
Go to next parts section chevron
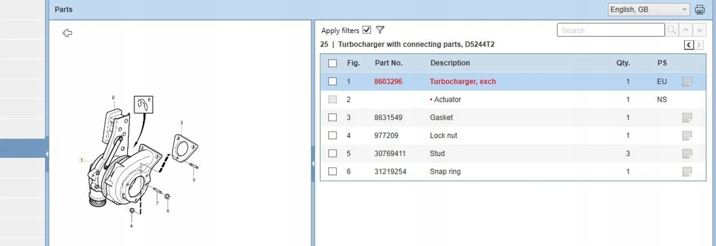pyautogui.click(x=699, y=45)
